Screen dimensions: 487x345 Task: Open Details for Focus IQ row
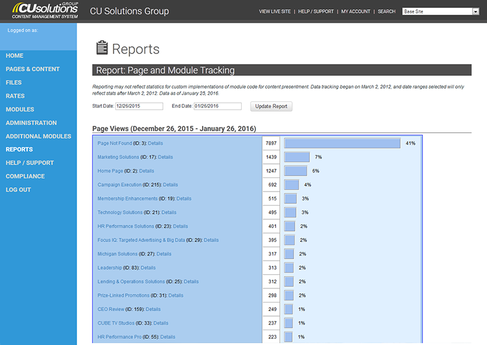tap(211, 240)
